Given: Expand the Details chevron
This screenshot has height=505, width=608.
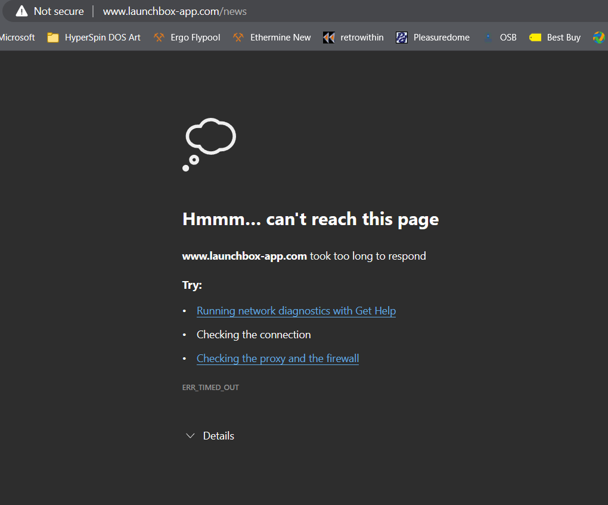Looking at the screenshot, I should point(190,436).
